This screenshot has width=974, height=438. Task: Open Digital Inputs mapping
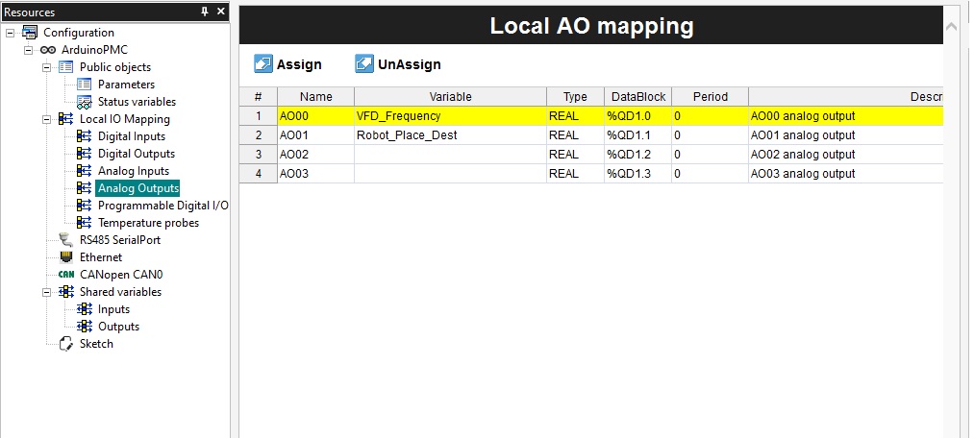pos(132,136)
